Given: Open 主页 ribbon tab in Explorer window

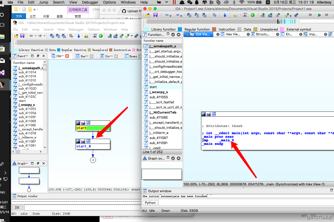Looking at the screenshot, I should click(33, 16).
